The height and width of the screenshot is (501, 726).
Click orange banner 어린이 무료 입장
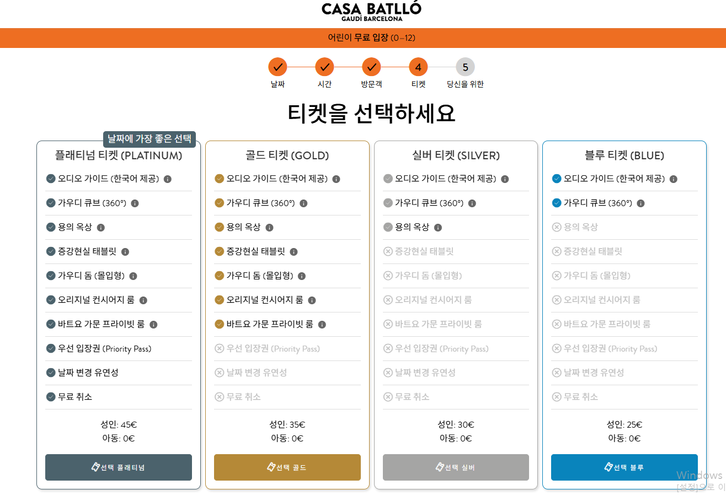363,38
